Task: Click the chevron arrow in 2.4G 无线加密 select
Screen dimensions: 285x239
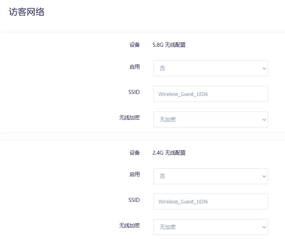Action: click(x=264, y=227)
